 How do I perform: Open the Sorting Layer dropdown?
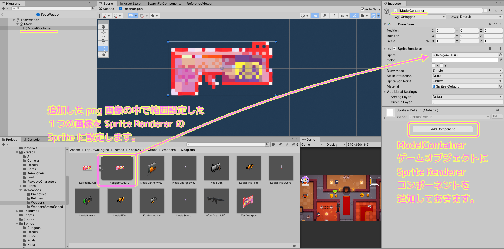point(467,97)
